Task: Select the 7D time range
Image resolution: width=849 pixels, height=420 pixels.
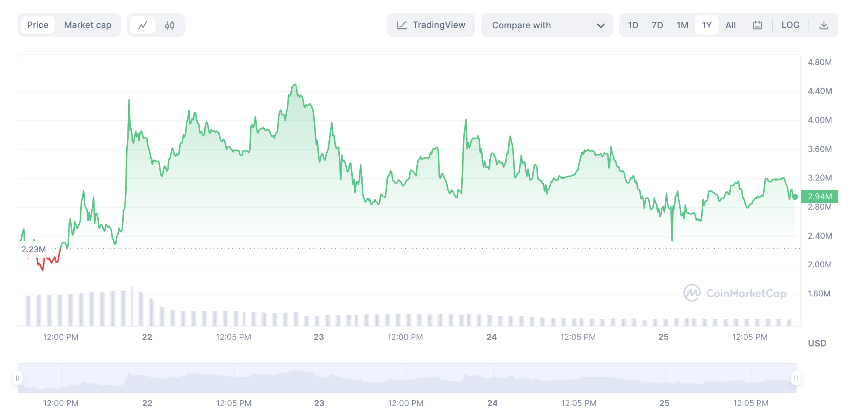Action: tap(657, 25)
